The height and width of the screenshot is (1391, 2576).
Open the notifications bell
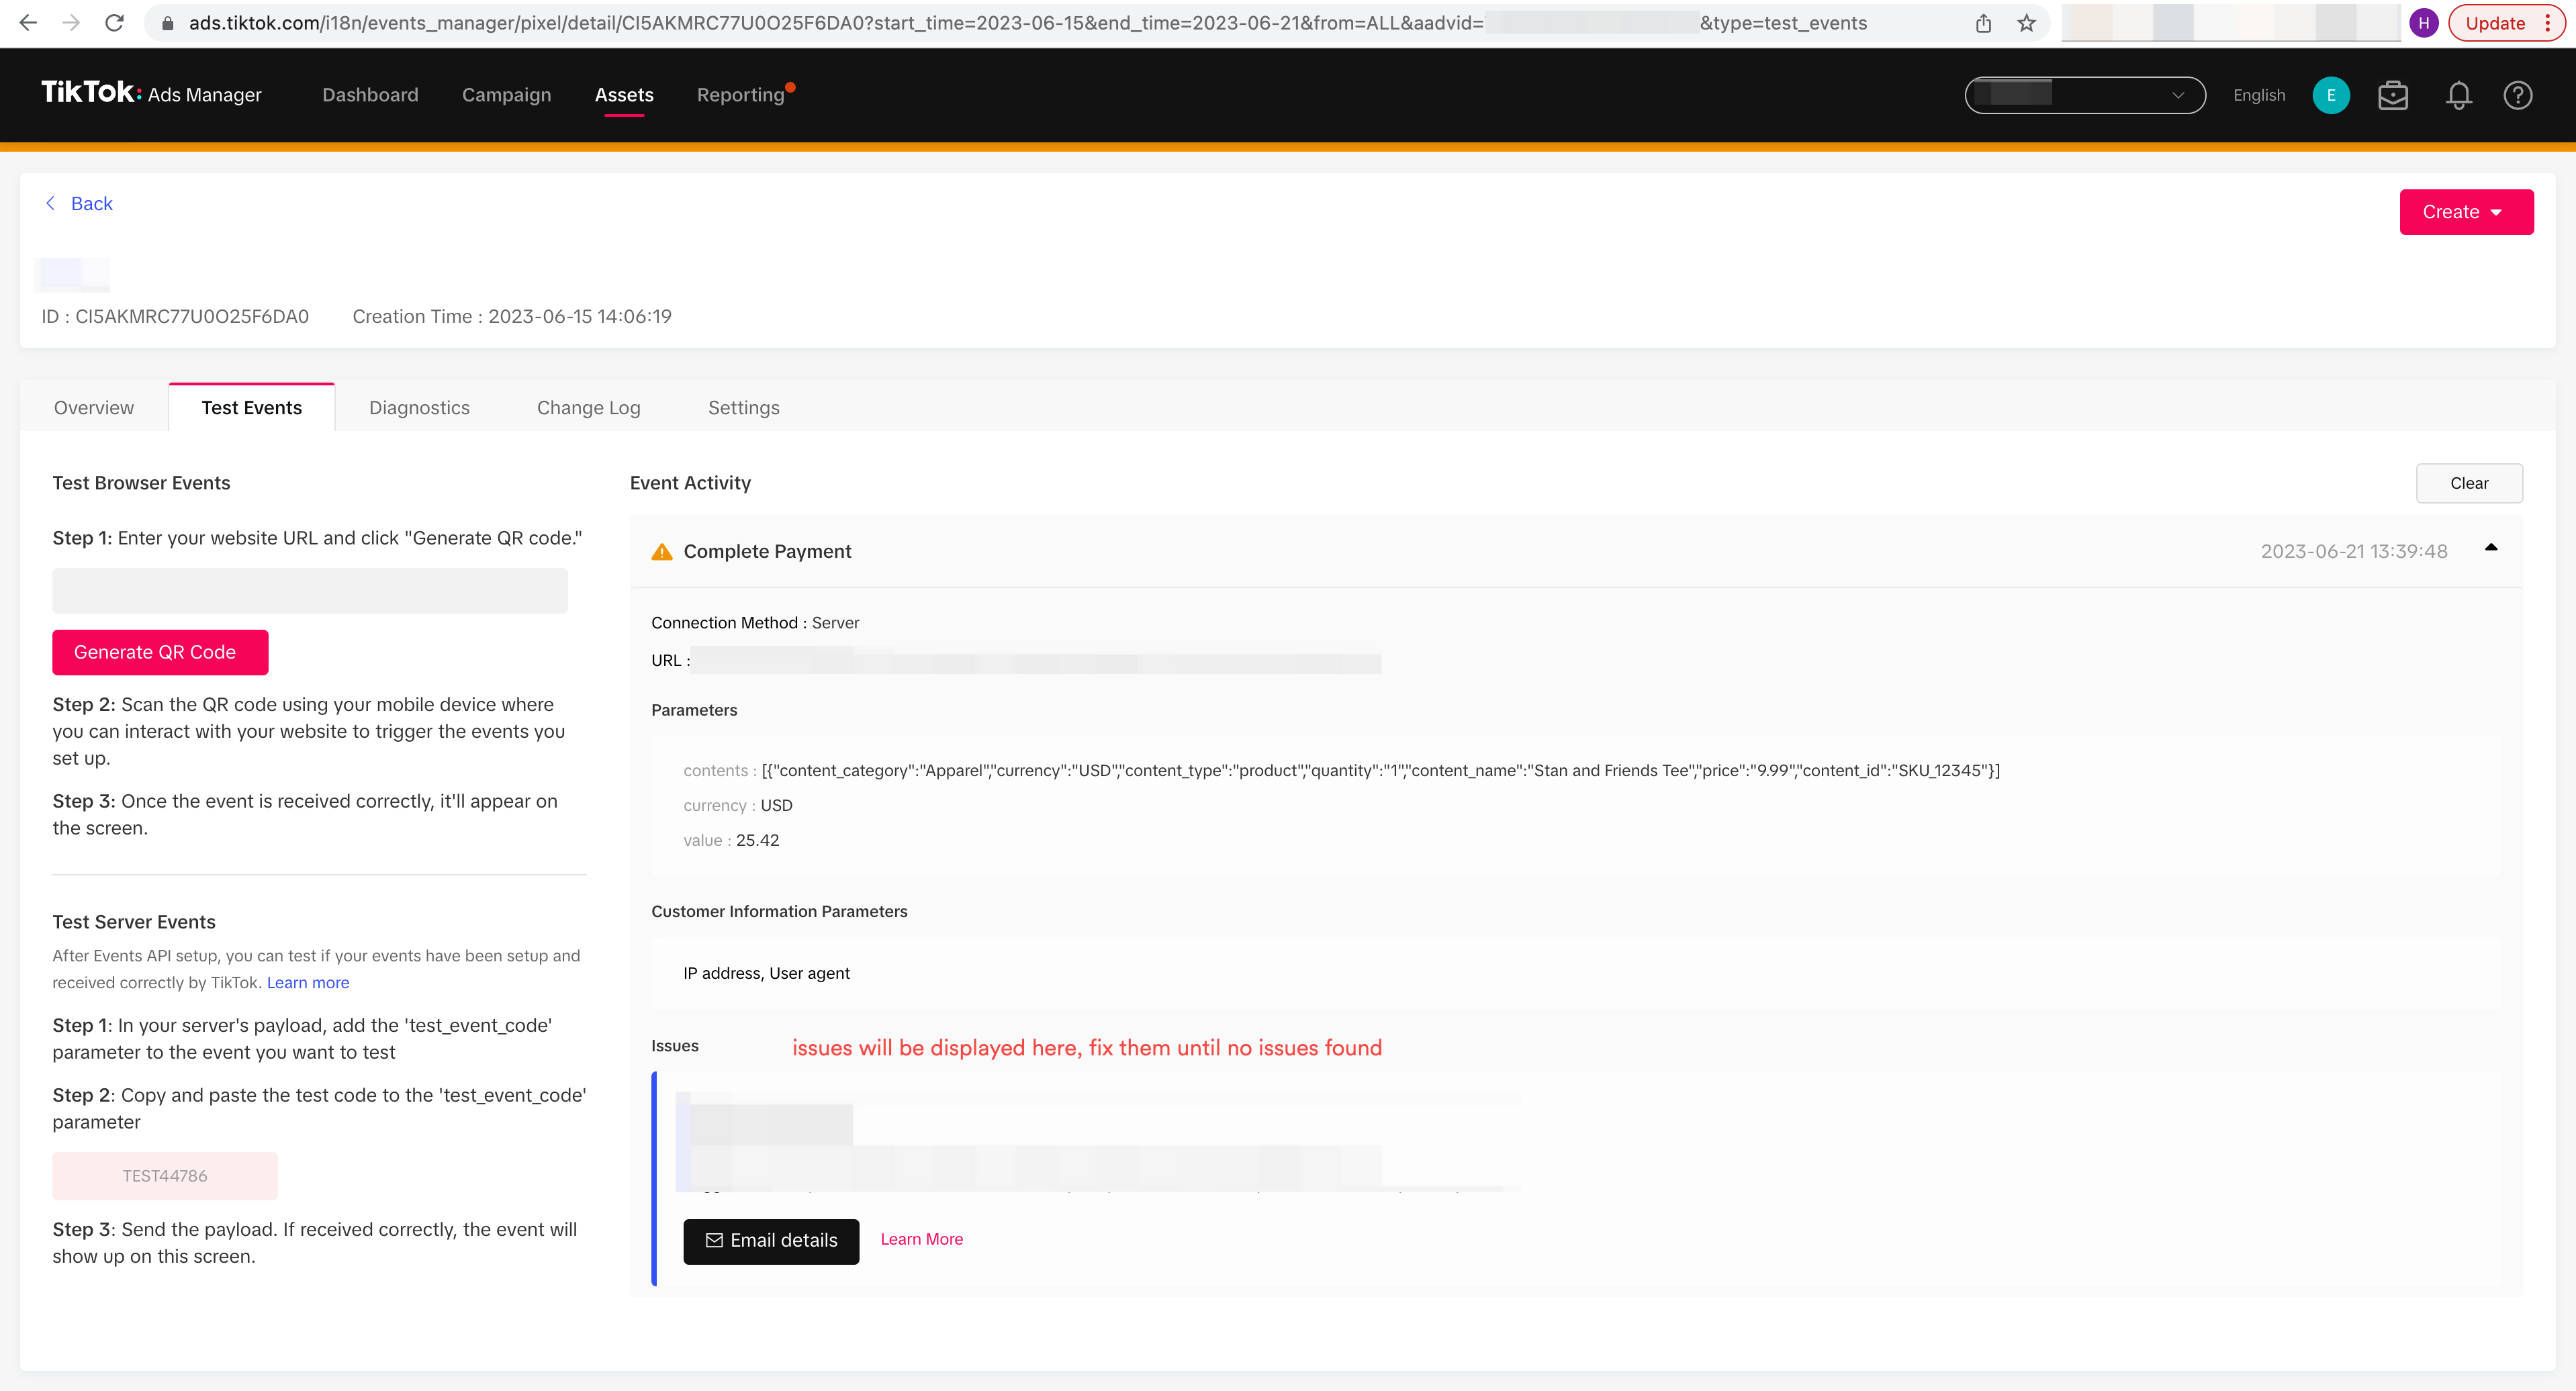click(2459, 95)
